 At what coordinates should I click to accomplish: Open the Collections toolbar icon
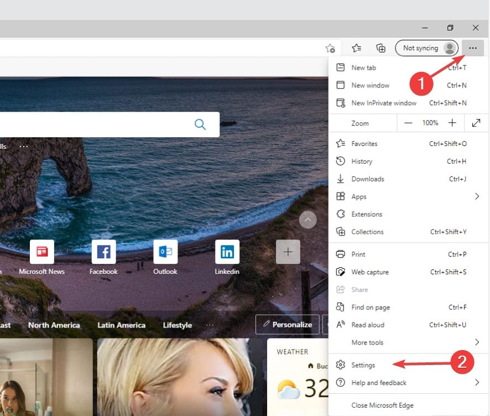[x=380, y=48]
